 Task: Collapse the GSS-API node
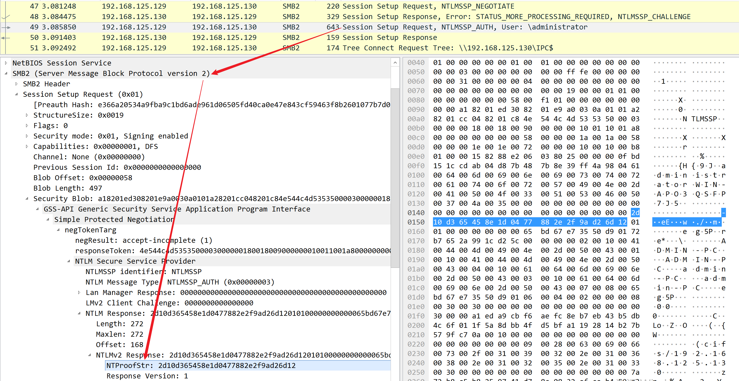point(37,209)
